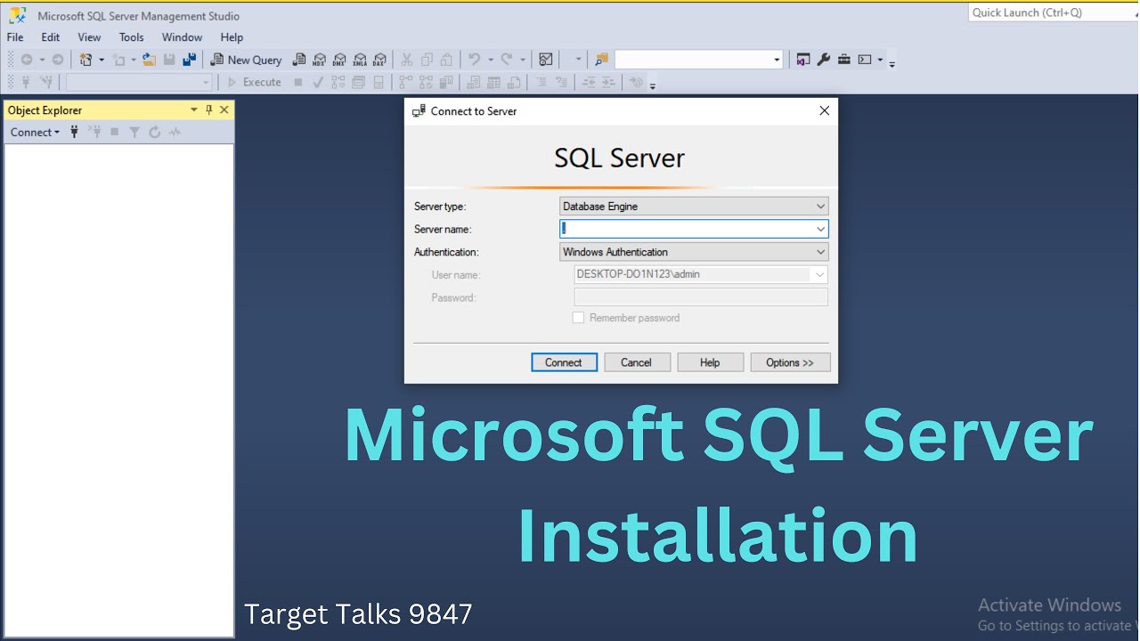
Task: Open the available databases dropdown
Action: pyautogui.click(x=140, y=82)
